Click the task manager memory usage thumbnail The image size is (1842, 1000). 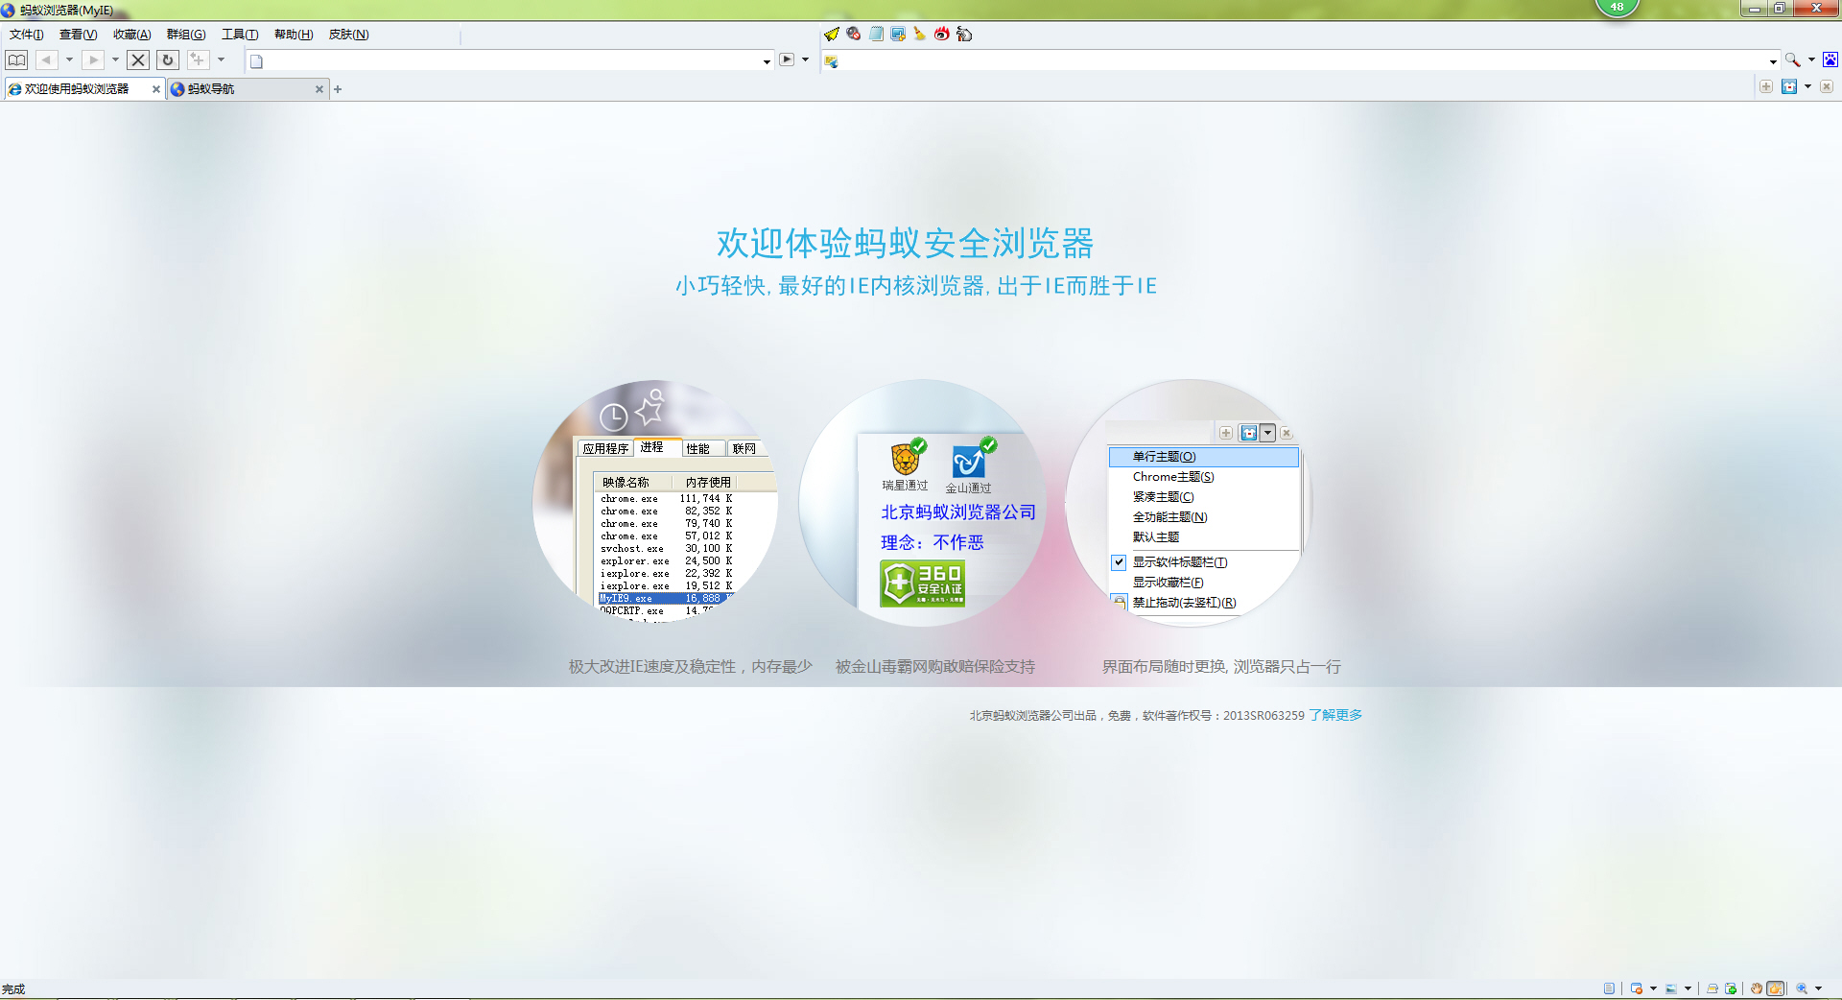click(655, 503)
